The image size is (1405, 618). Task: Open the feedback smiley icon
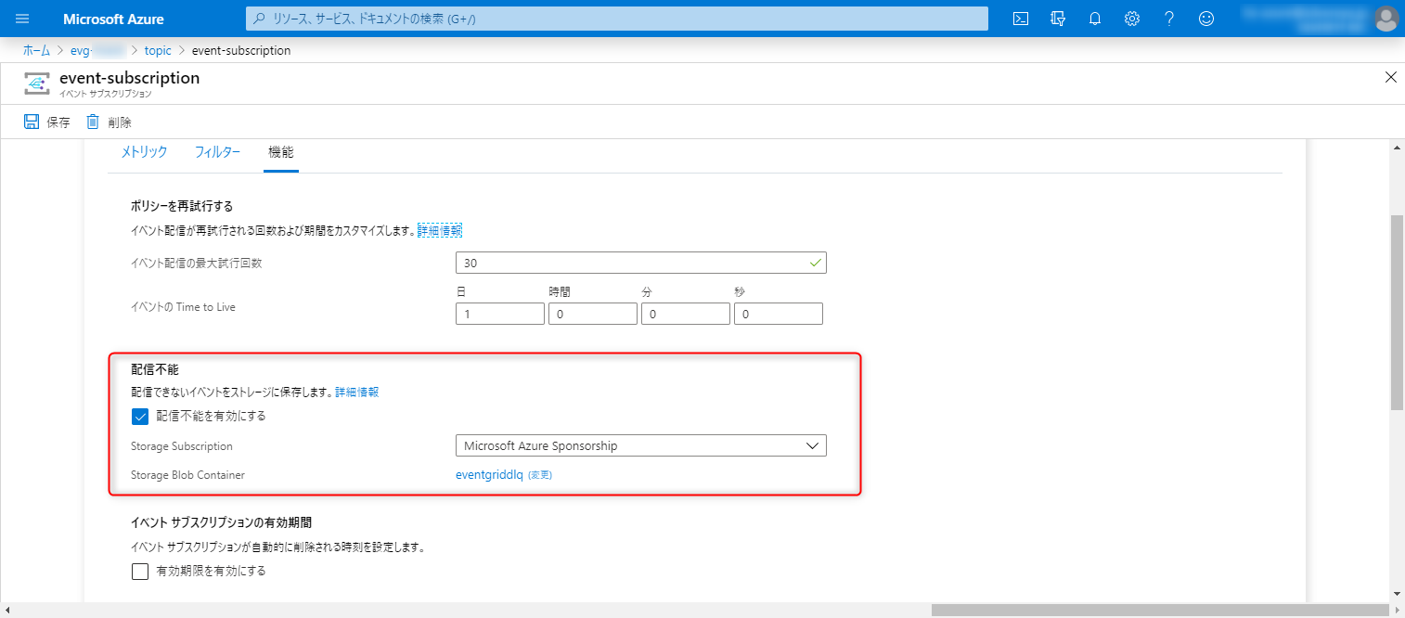point(1206,19)
